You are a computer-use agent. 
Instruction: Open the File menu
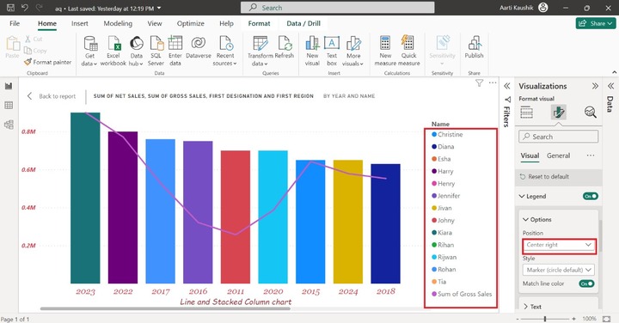tap(15, 23)
